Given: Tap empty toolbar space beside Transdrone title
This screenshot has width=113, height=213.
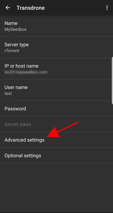Looking at the screenshot, I should (x=75, y=8).
